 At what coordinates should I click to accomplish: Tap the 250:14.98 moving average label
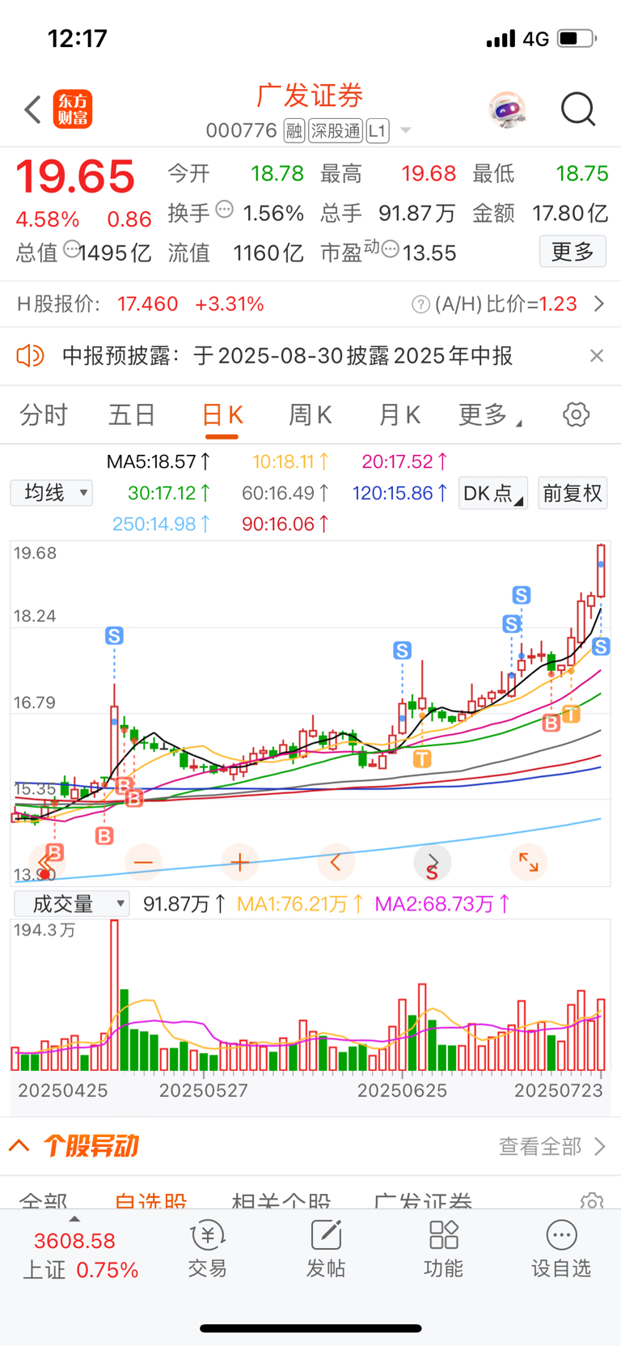point(162,524)
